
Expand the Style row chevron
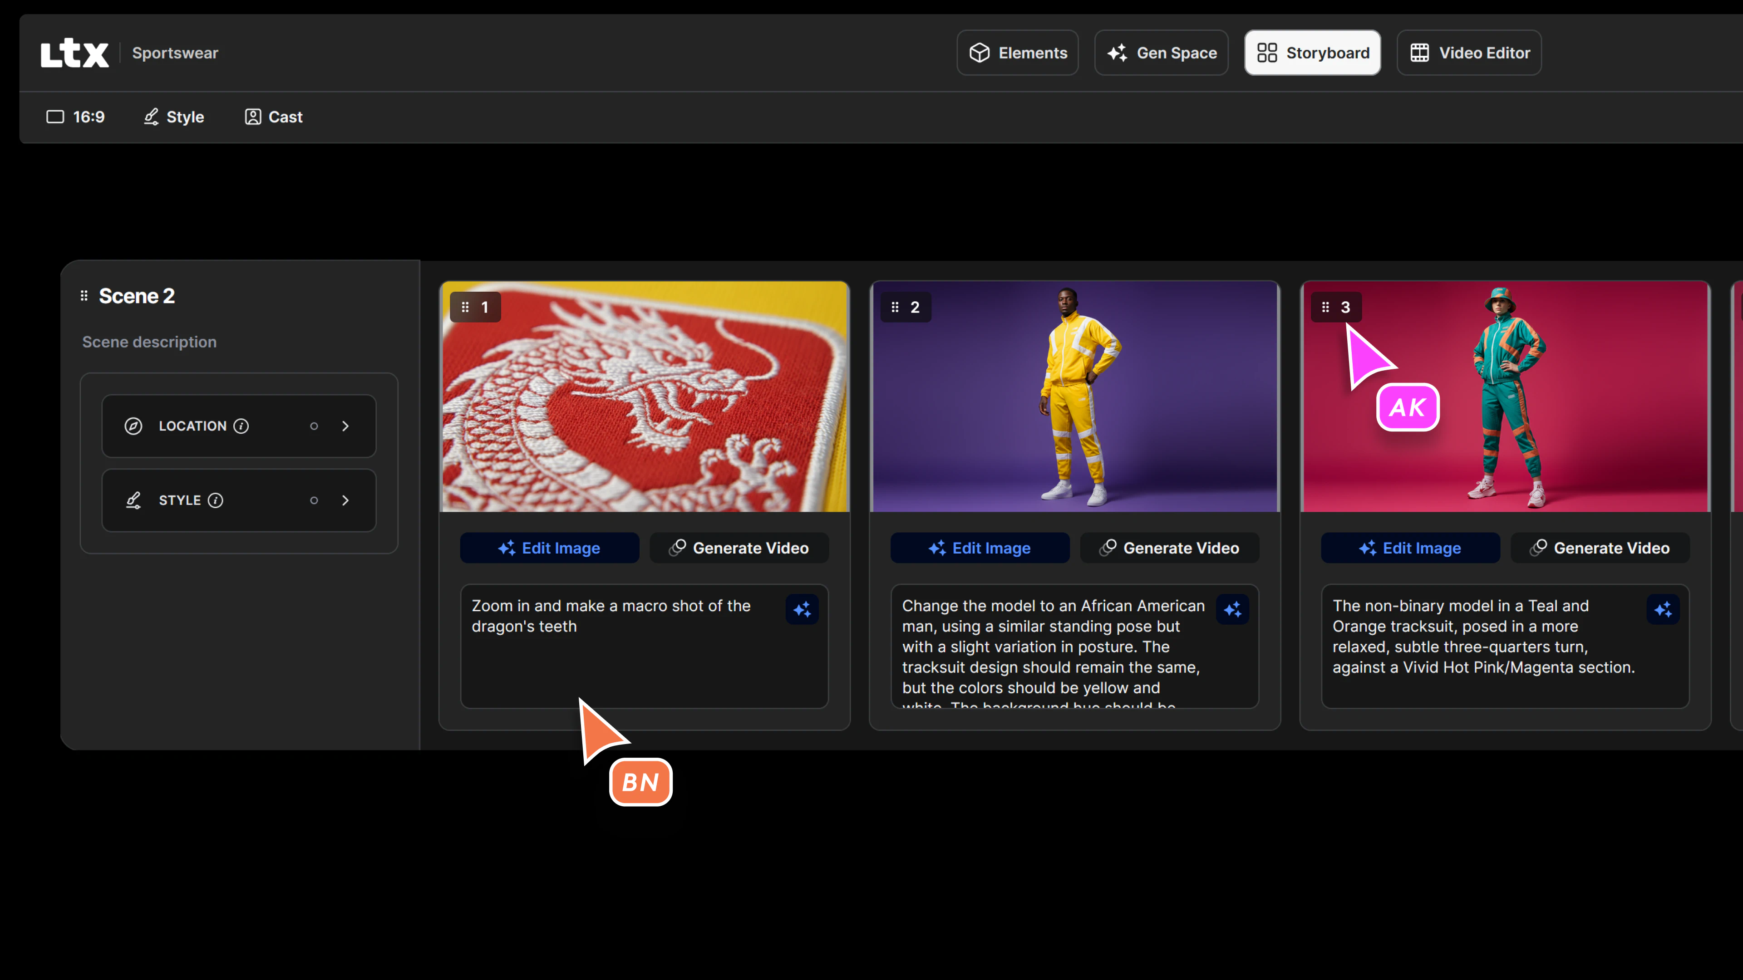tap(345, 500)
